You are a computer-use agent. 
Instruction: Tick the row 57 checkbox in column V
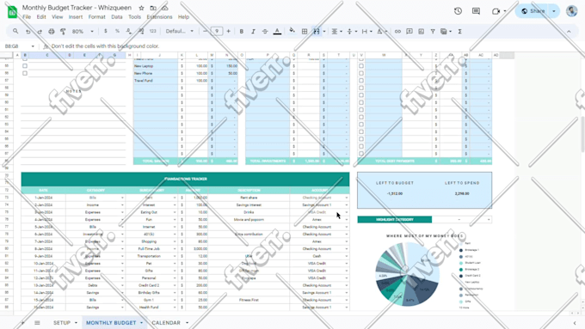point(361,81)
